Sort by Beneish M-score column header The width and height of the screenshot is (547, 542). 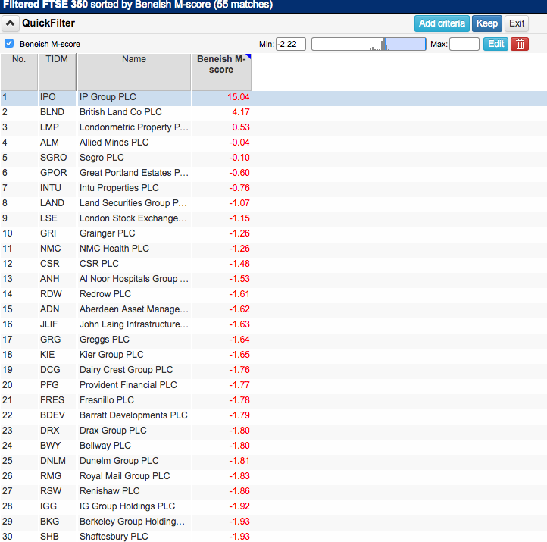coord(221,72)
